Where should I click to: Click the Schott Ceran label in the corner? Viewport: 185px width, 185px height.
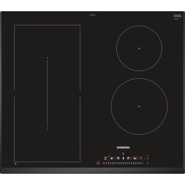[x=178, y=16]
